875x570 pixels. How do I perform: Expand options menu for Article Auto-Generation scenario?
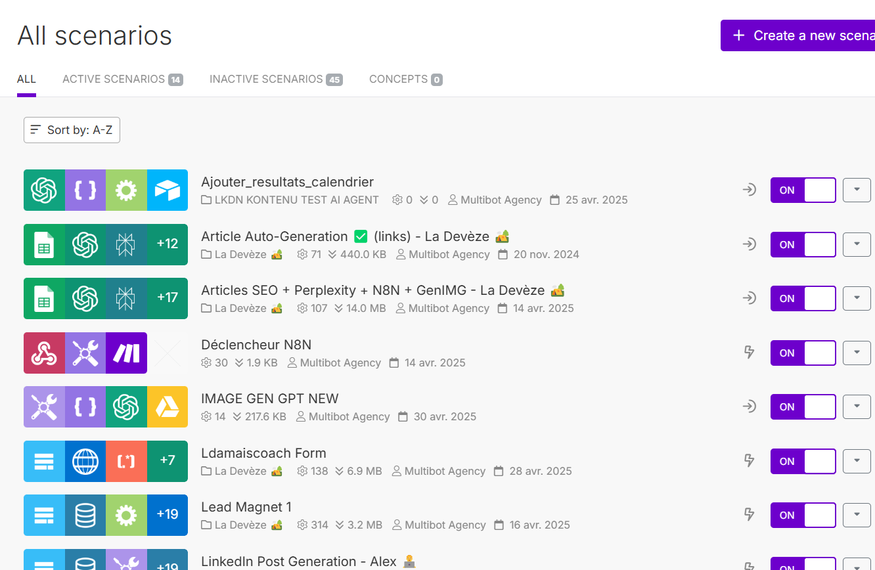coord(857,244)
